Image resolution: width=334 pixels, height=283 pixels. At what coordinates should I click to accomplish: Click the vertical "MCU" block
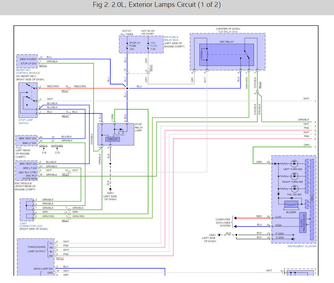coord(312,199)
